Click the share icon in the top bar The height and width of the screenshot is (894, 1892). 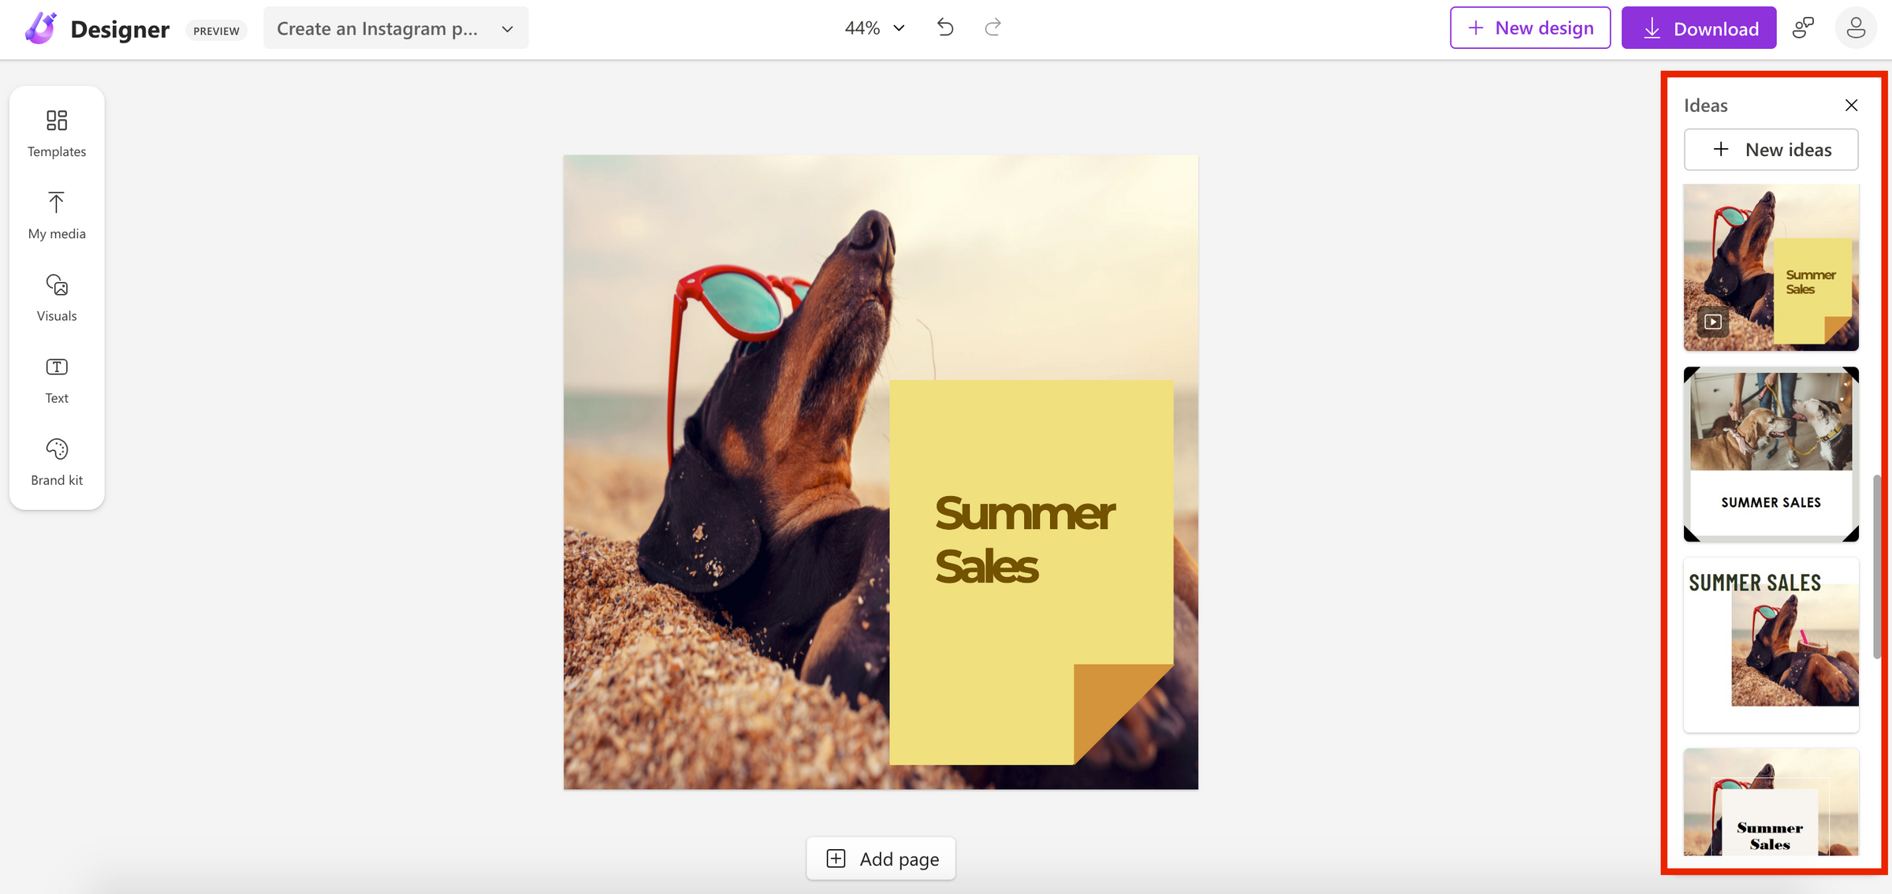(x=1804, y=27)
